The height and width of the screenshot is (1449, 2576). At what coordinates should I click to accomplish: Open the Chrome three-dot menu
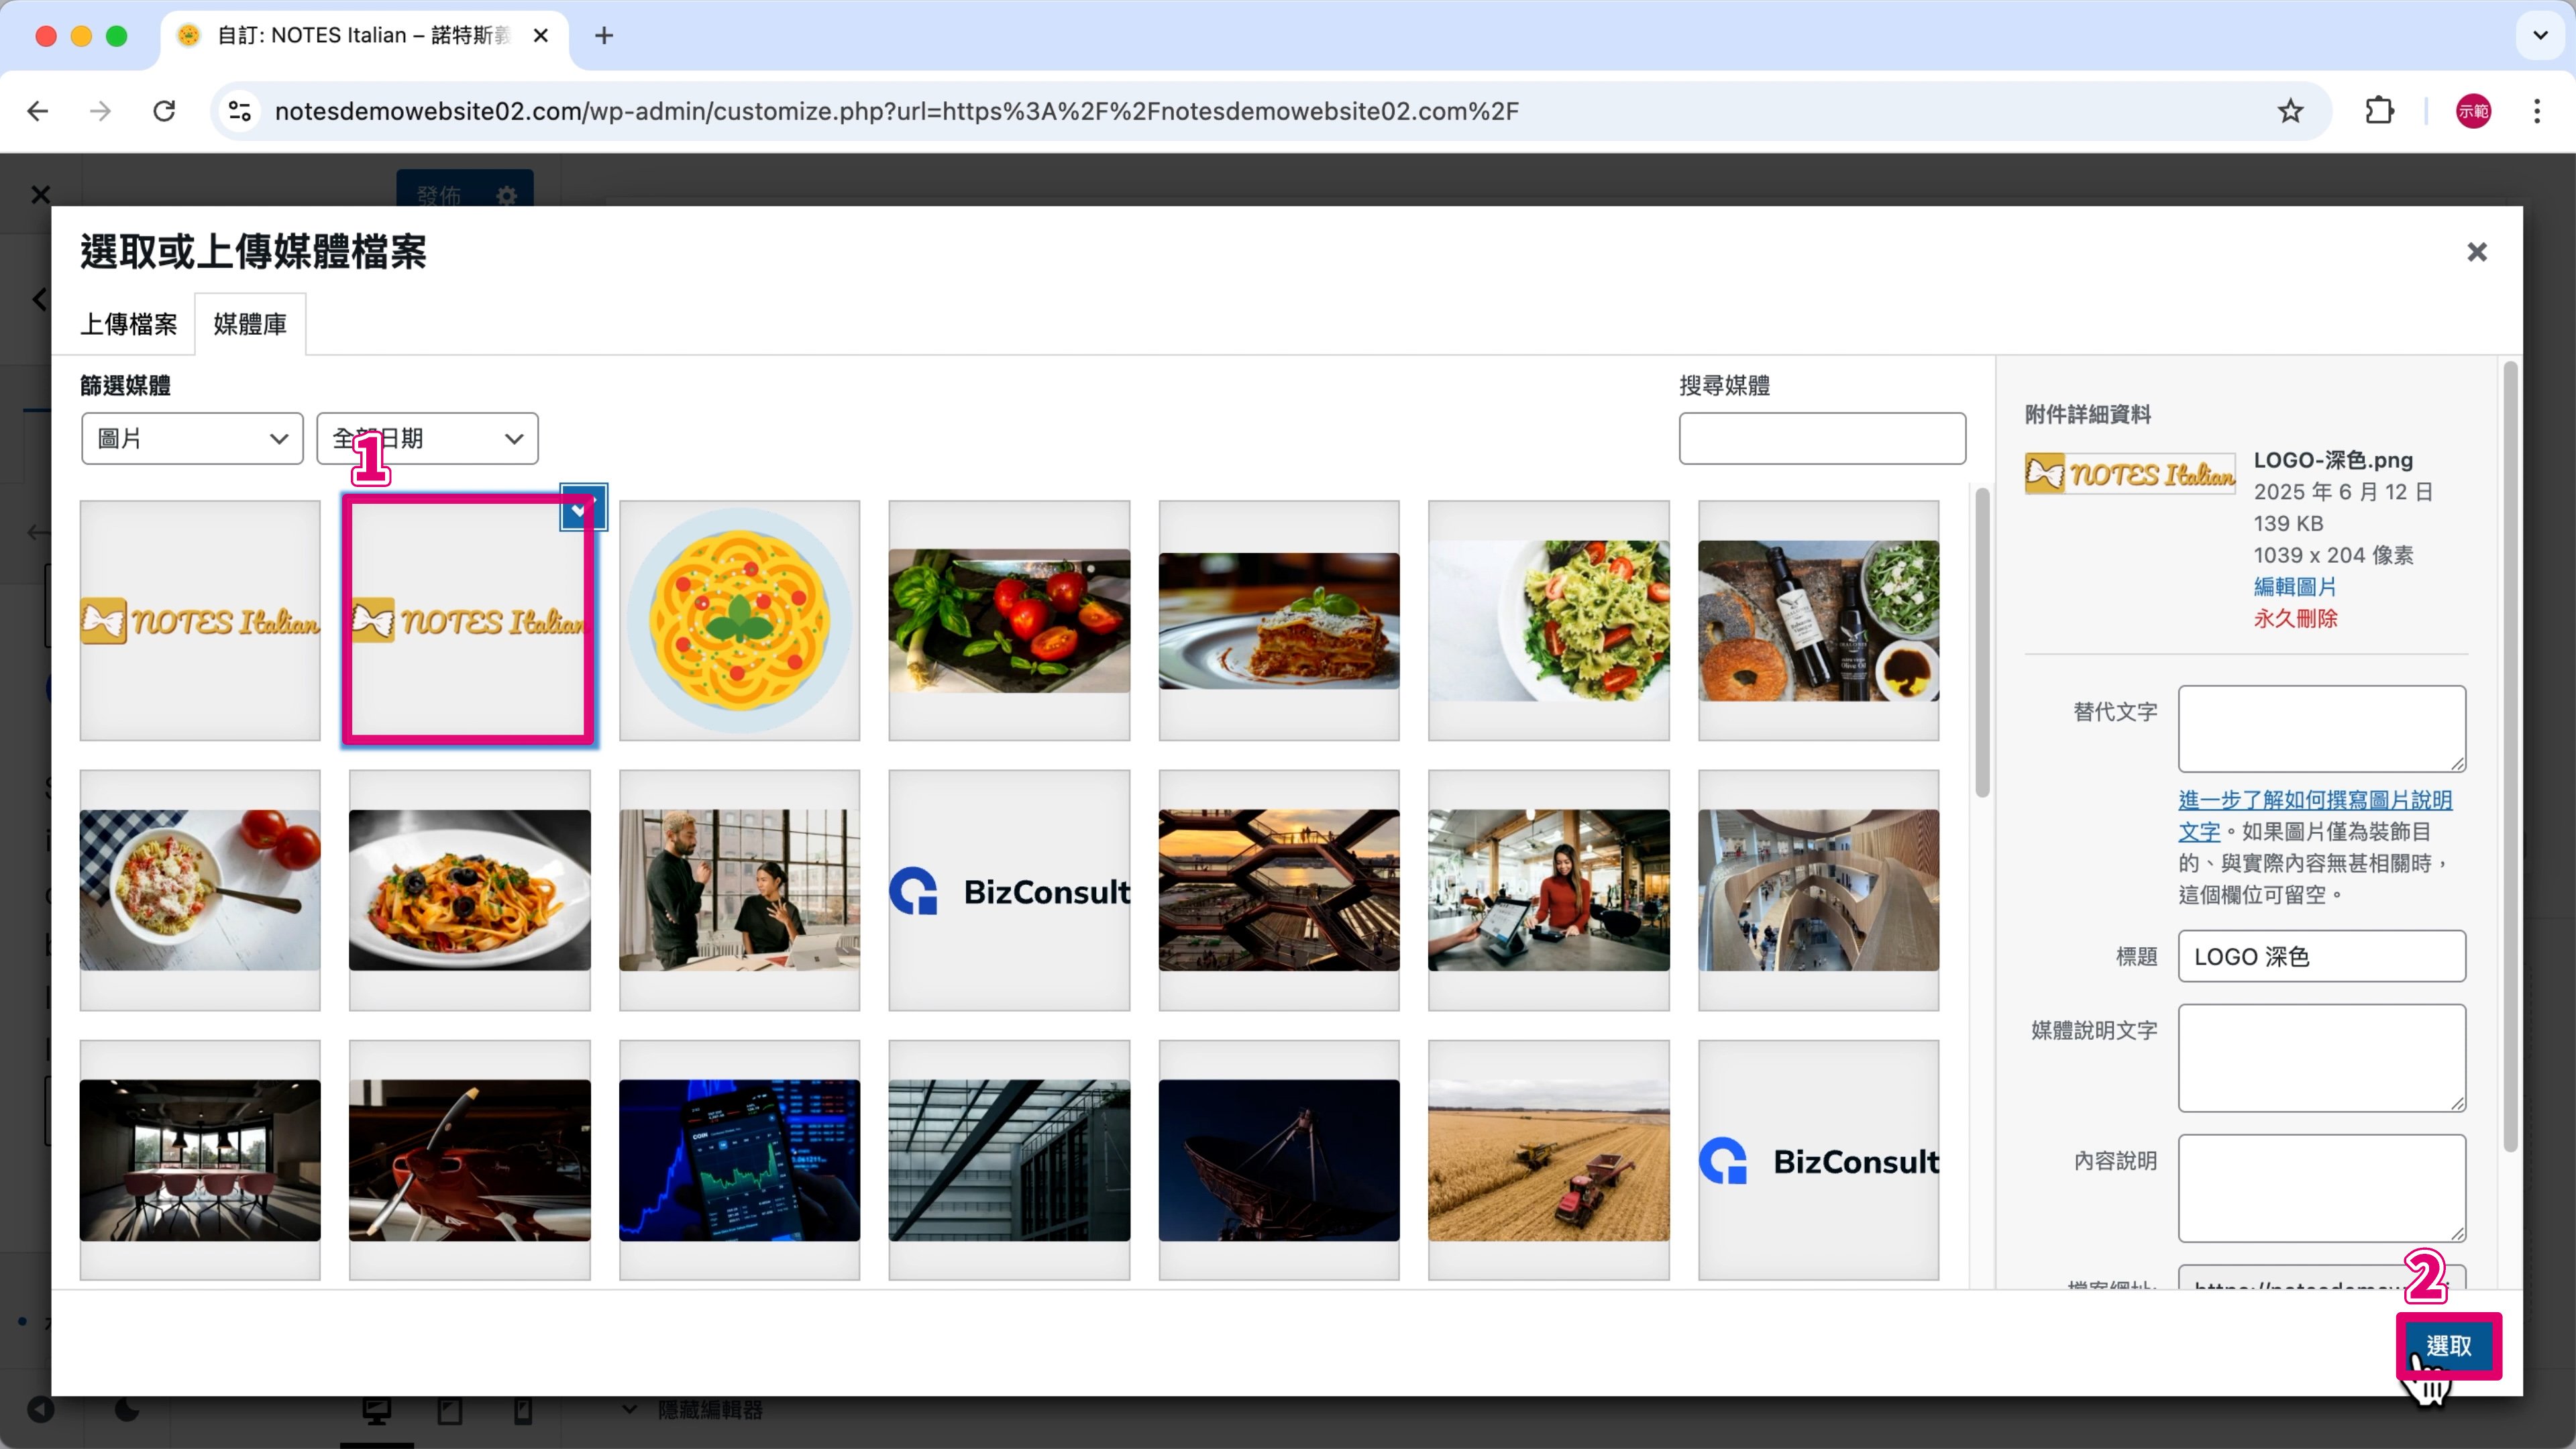pos(2537,111)
